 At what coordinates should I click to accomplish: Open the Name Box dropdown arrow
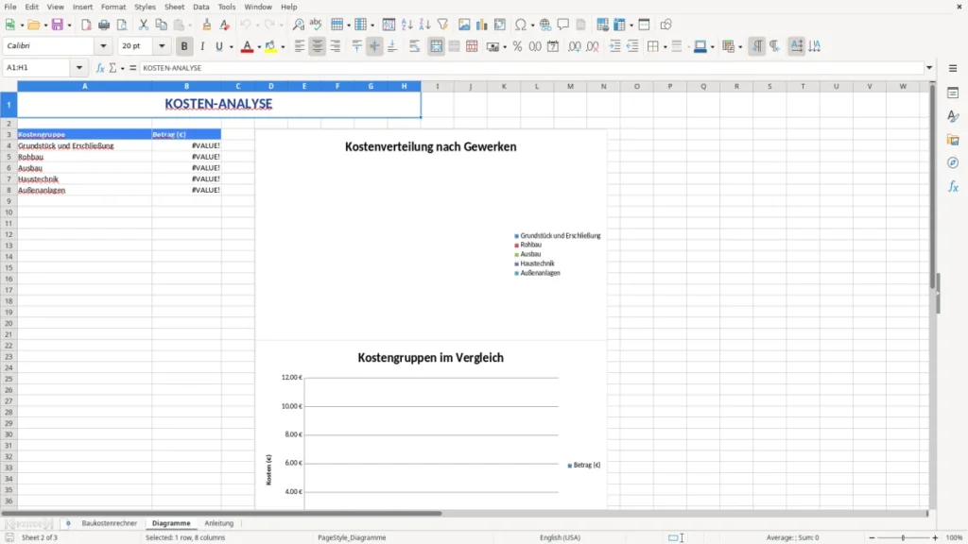coord(79,68)
